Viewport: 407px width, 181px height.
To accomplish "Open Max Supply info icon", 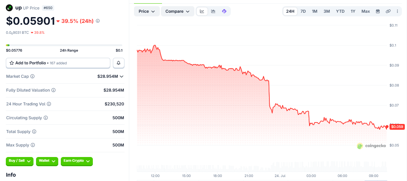I will click(33, 145).
